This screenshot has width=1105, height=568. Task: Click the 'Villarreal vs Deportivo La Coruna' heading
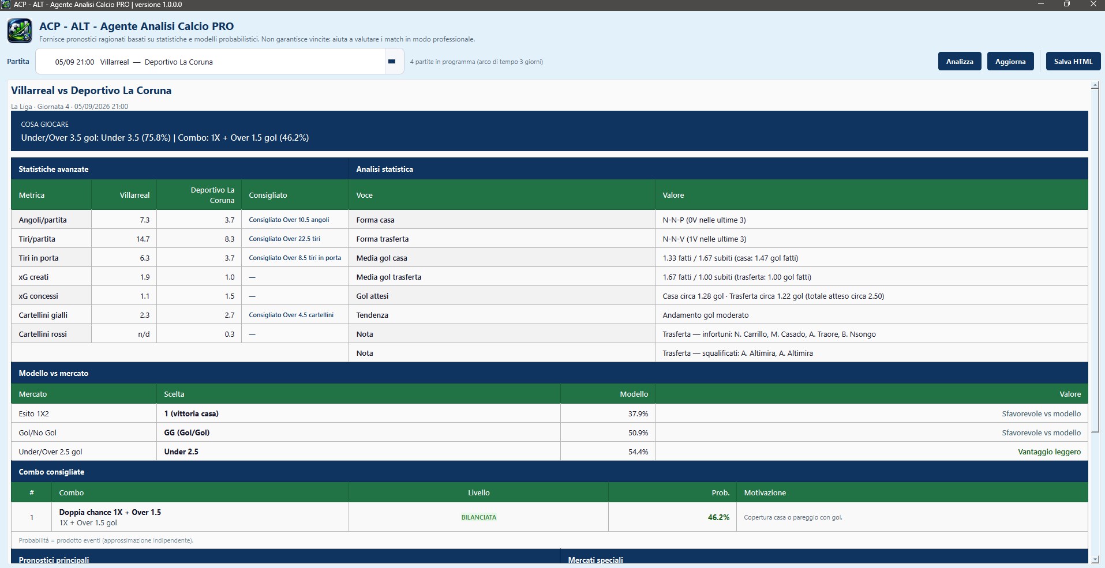point(91,91)
